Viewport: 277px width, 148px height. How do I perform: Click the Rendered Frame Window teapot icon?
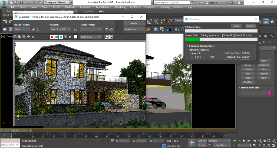pos(266,21)
